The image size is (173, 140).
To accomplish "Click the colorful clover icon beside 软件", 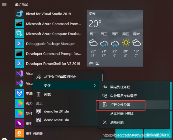I will click(19, 113).
